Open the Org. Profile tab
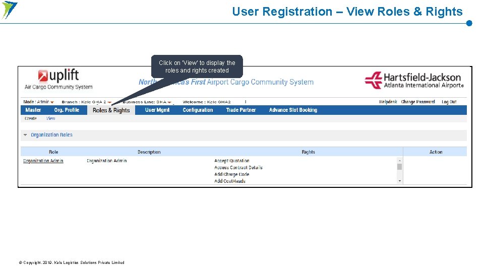Viewport: 484px width, 272px height. (x=67, y=110)
